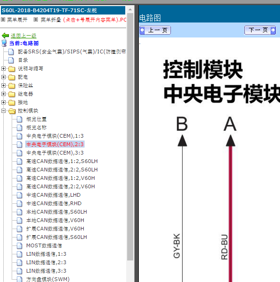Click the RD-BU wire label
Viewport: 280px width, 282px height.
tap(224, 247)
